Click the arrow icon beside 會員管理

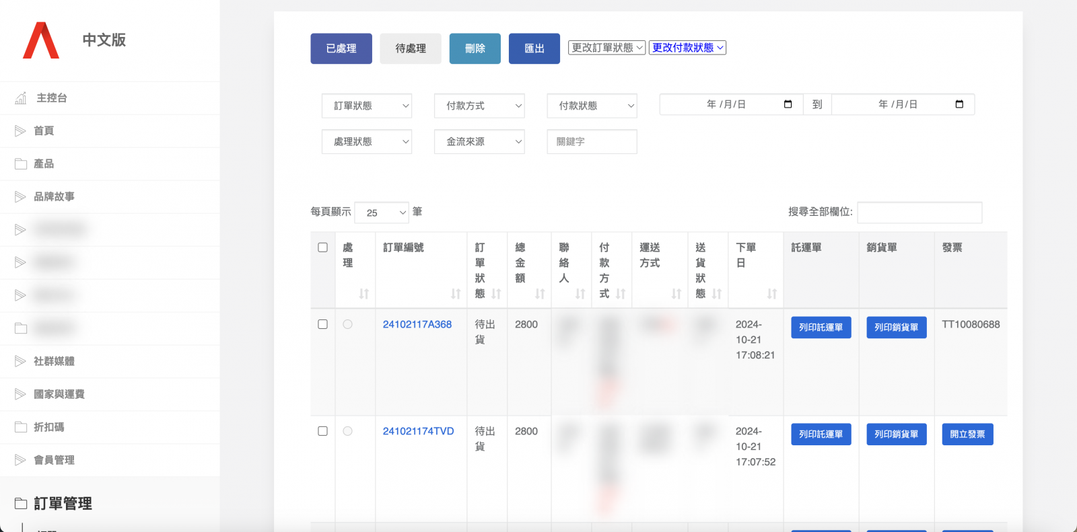(x=20, y=460)
